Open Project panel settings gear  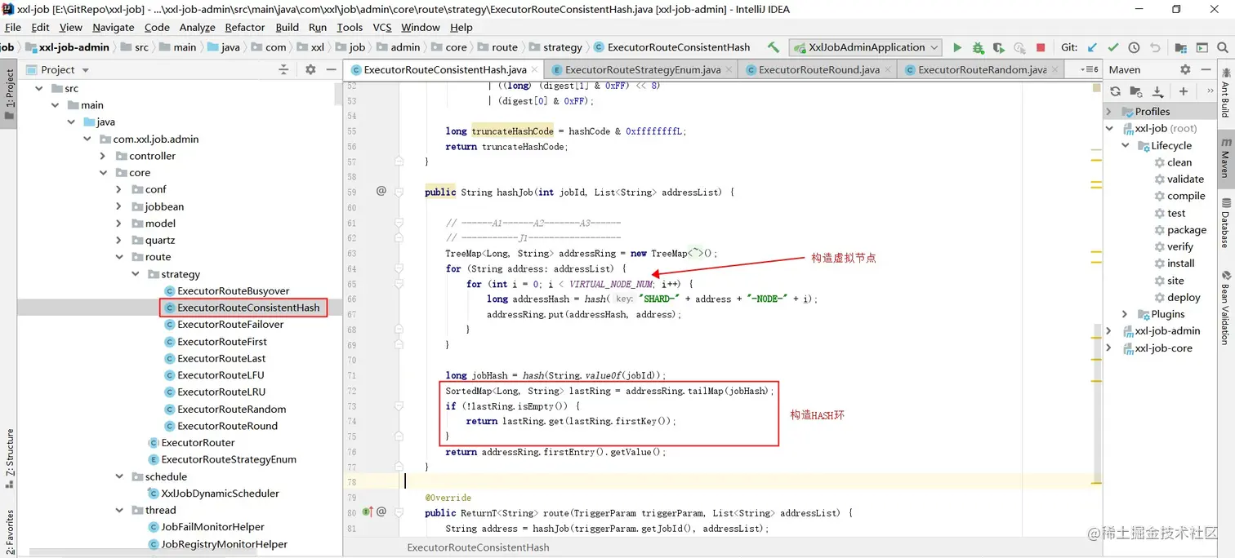310,69
